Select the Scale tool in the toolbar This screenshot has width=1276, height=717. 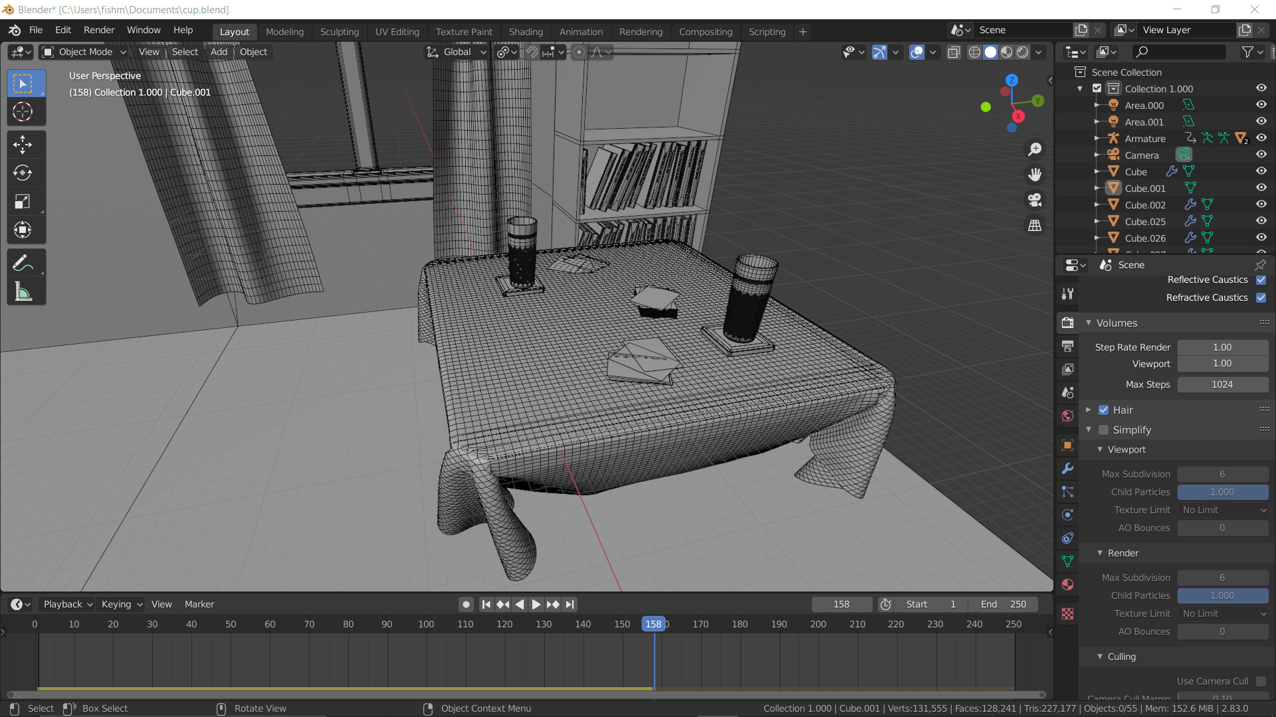tap(23, 202)
